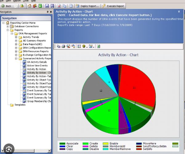Open the Tools menu
Screen dimensions: 185x154
[26, 1]
